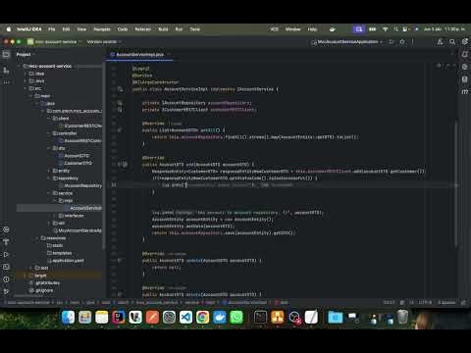Image resolution: width=471 pixels, height=353 pixels.
Task: Open the Project view selector dropdown
Action: tap(26, 54)
